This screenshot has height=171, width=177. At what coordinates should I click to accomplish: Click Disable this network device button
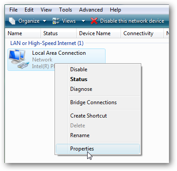(x=128, y=21)
